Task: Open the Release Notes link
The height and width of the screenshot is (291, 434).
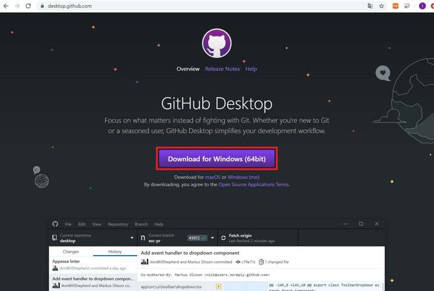Action: click(x=223, y=69)
